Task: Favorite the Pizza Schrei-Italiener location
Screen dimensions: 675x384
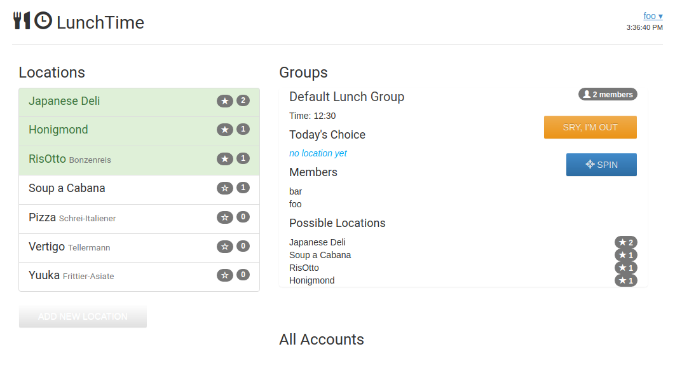Action: pos(225,217)
